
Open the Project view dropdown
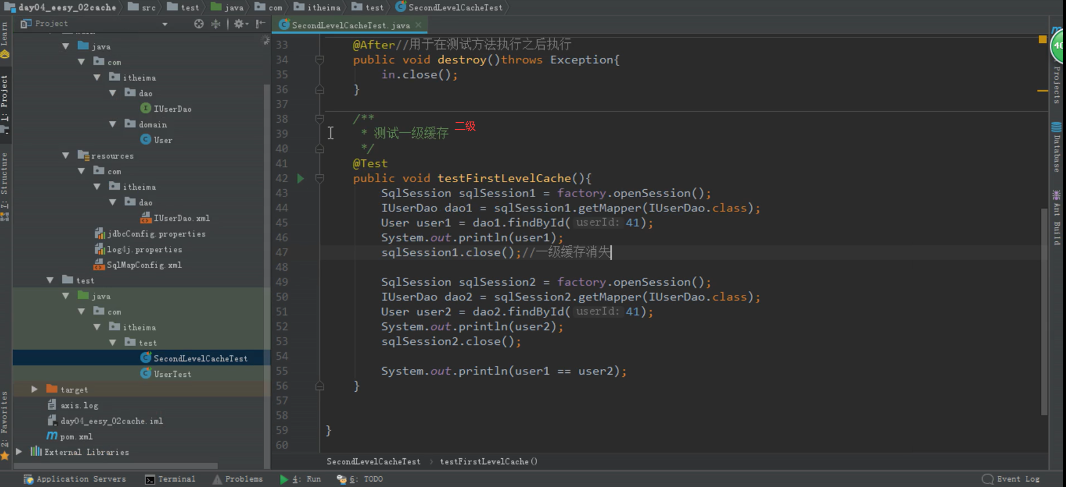point(165,24)
